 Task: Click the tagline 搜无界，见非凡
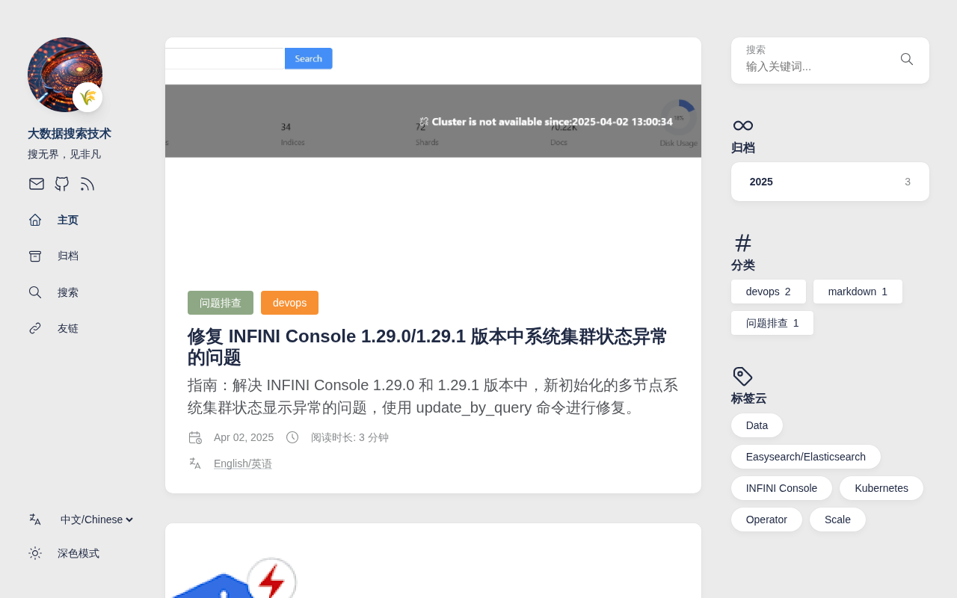pos(64,154)
